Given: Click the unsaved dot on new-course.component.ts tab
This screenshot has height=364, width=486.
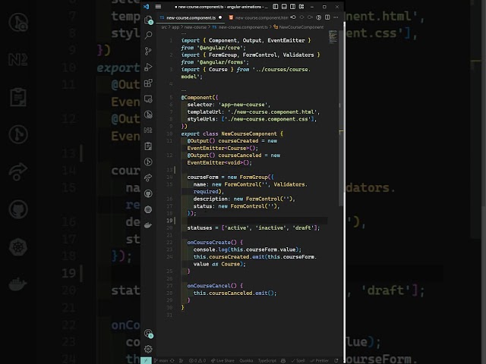Looking at the screenshot, I should pyautogui.click(x=220, y=17).
